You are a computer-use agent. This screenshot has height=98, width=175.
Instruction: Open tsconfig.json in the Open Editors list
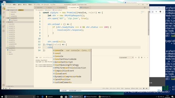pos(20,20)
